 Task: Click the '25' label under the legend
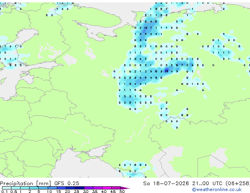76,191
